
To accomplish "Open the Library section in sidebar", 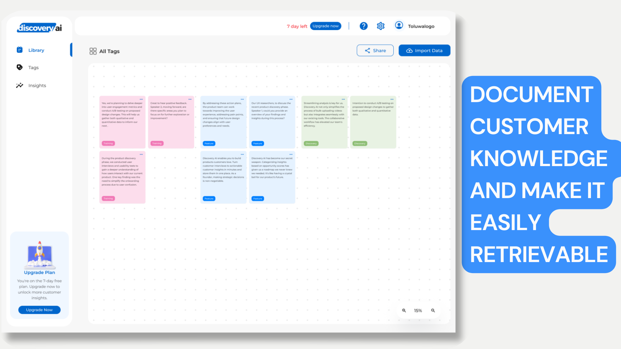I will (36, 50).
